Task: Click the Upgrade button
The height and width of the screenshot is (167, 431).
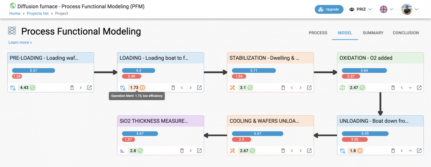Action: tap(329, 9)
